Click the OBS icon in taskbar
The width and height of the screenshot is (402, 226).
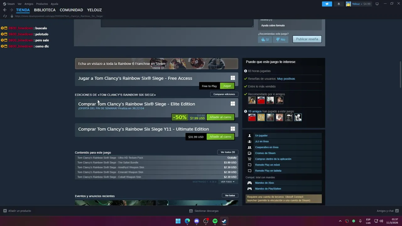(206, 221)
